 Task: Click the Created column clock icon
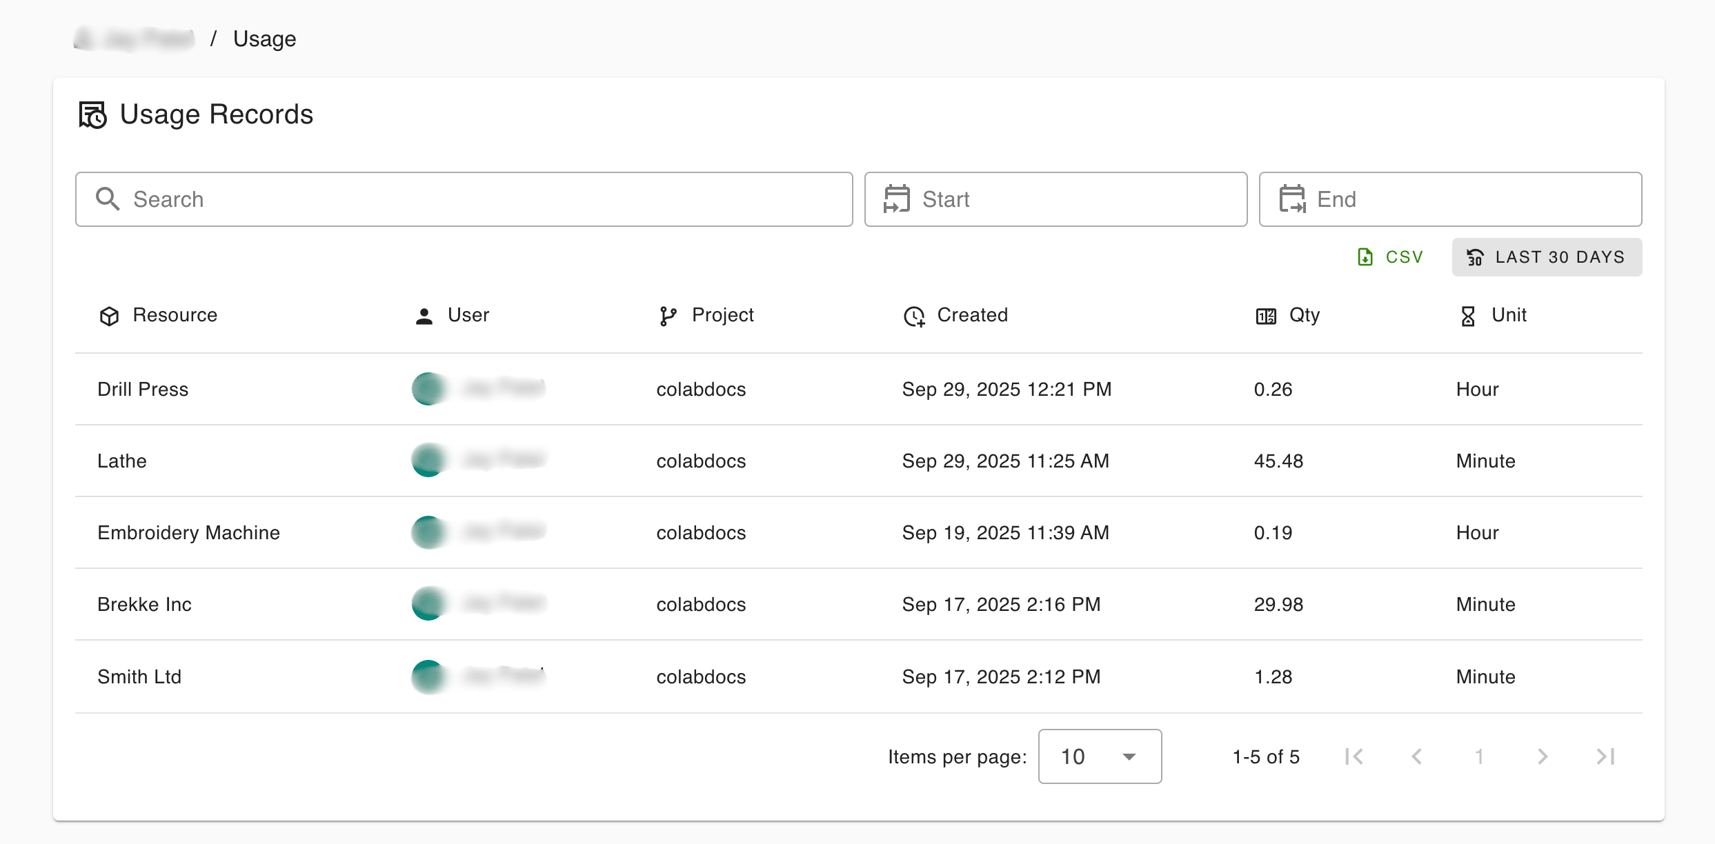tap(914, 316)
